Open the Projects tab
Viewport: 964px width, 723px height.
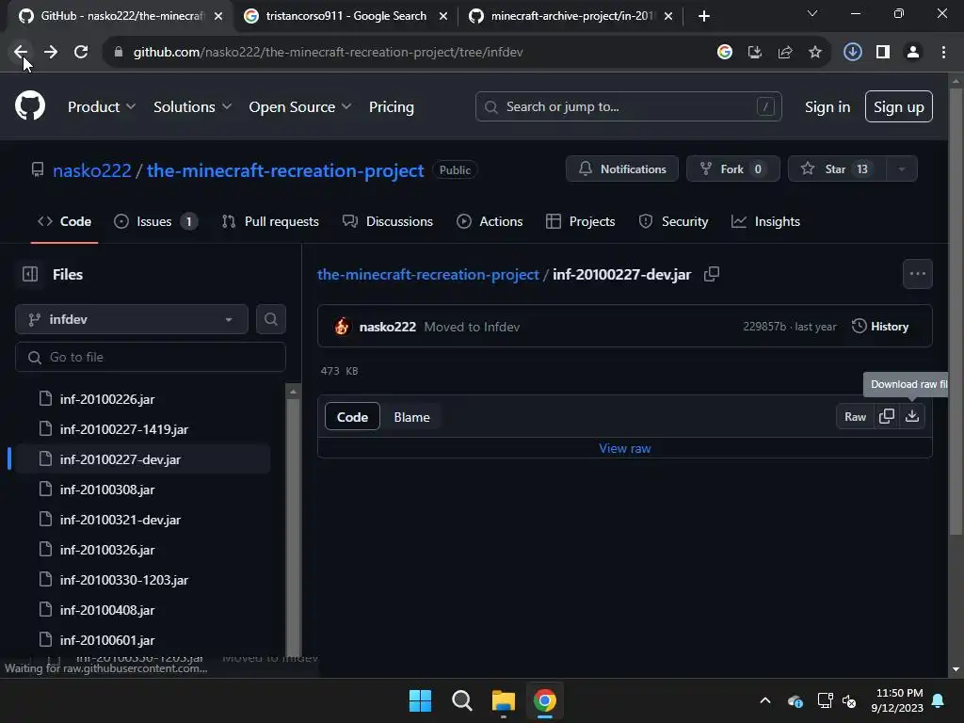[580, 221]
